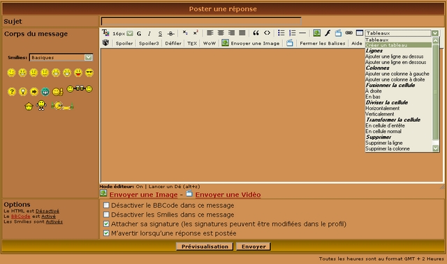
Task: Click the Spoiler button
Action: tap(124, 43)
